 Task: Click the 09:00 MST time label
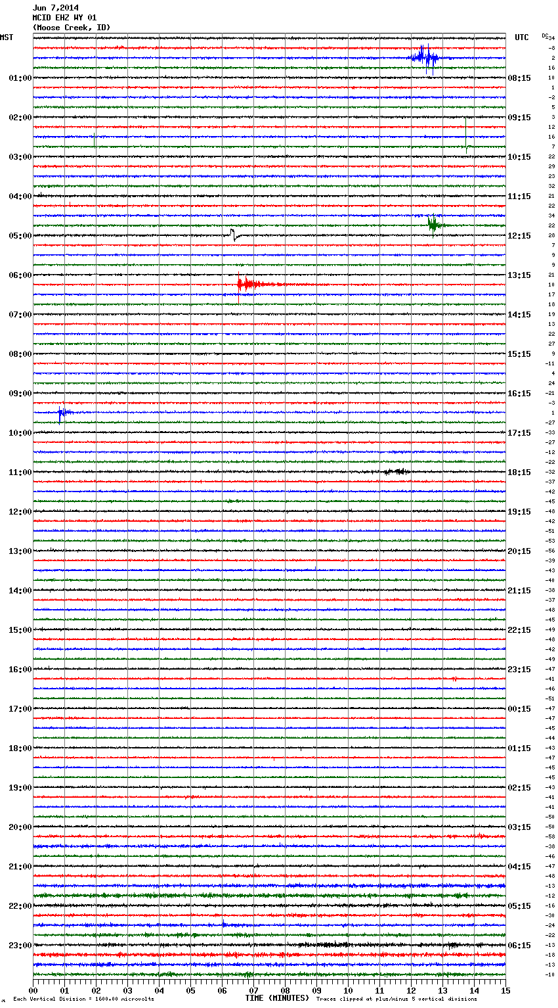(20, 394)
